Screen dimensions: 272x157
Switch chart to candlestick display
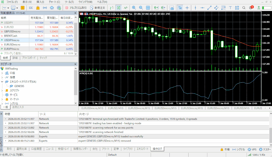pyautogui.click(x=118, y=8)
